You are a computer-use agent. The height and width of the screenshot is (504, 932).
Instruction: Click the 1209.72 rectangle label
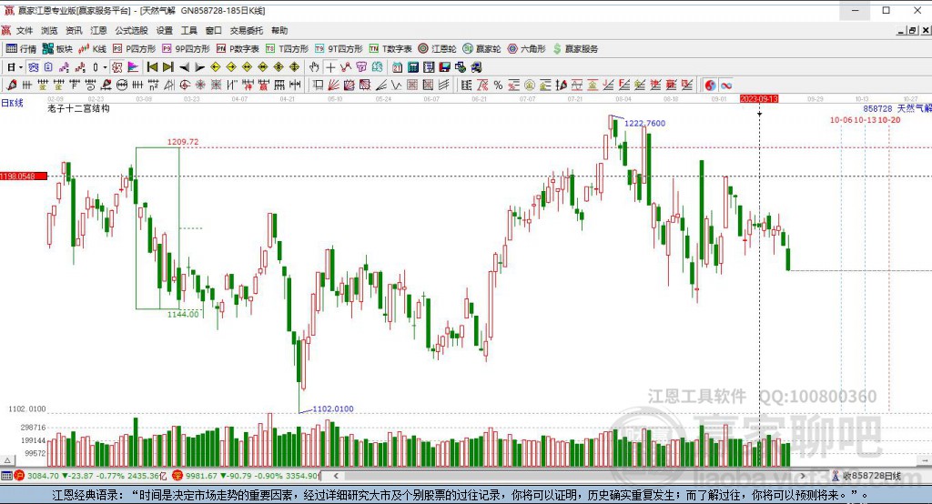pos(183,142)
